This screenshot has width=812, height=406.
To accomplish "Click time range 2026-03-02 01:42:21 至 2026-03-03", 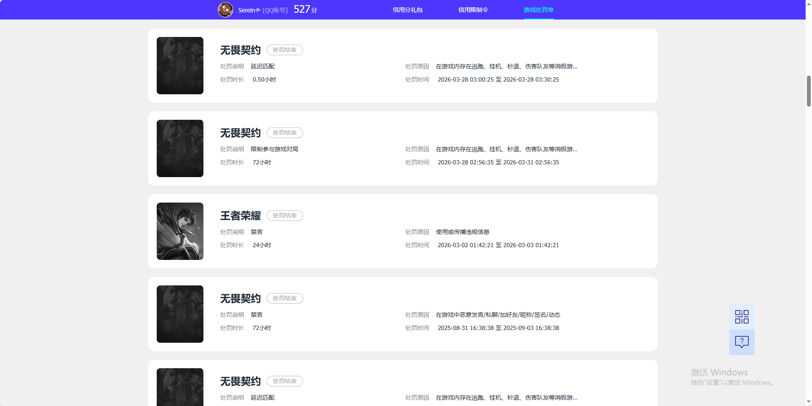I will pyautogui.click(x=498, y=245).
